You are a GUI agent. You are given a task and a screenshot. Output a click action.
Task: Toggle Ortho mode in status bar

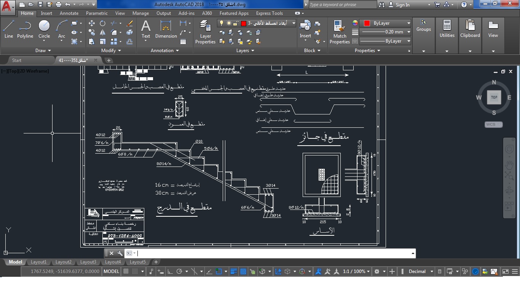click(170, 271)
